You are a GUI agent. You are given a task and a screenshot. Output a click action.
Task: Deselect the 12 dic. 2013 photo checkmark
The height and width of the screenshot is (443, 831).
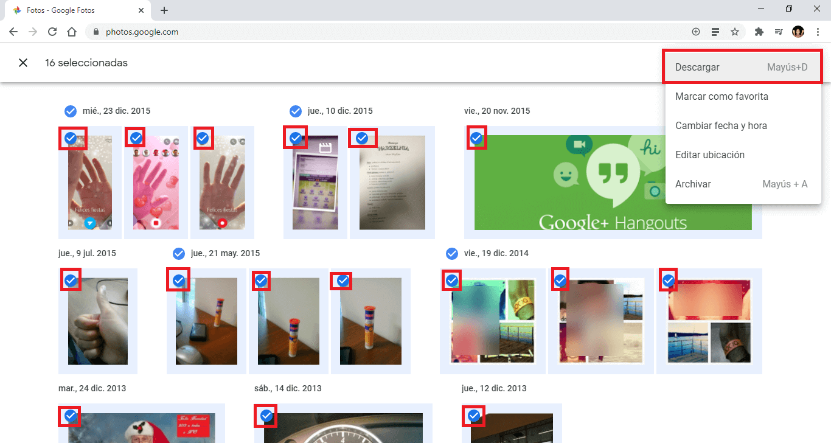point(474,416)
